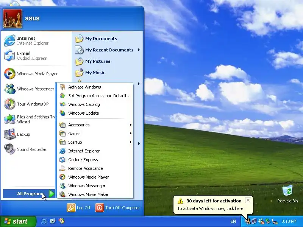The width and height of the screenshot is (303, 227).
Task: Launch Internet Explorer from Quick Launch bar
Action: point(44,221)
